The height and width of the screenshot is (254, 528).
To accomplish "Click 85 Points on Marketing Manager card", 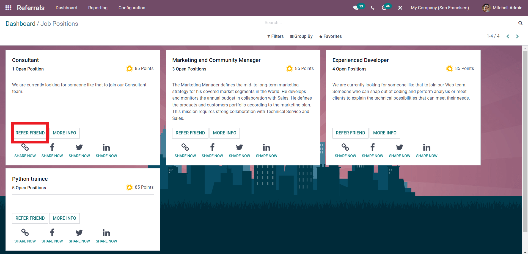I will click(304, 69).
